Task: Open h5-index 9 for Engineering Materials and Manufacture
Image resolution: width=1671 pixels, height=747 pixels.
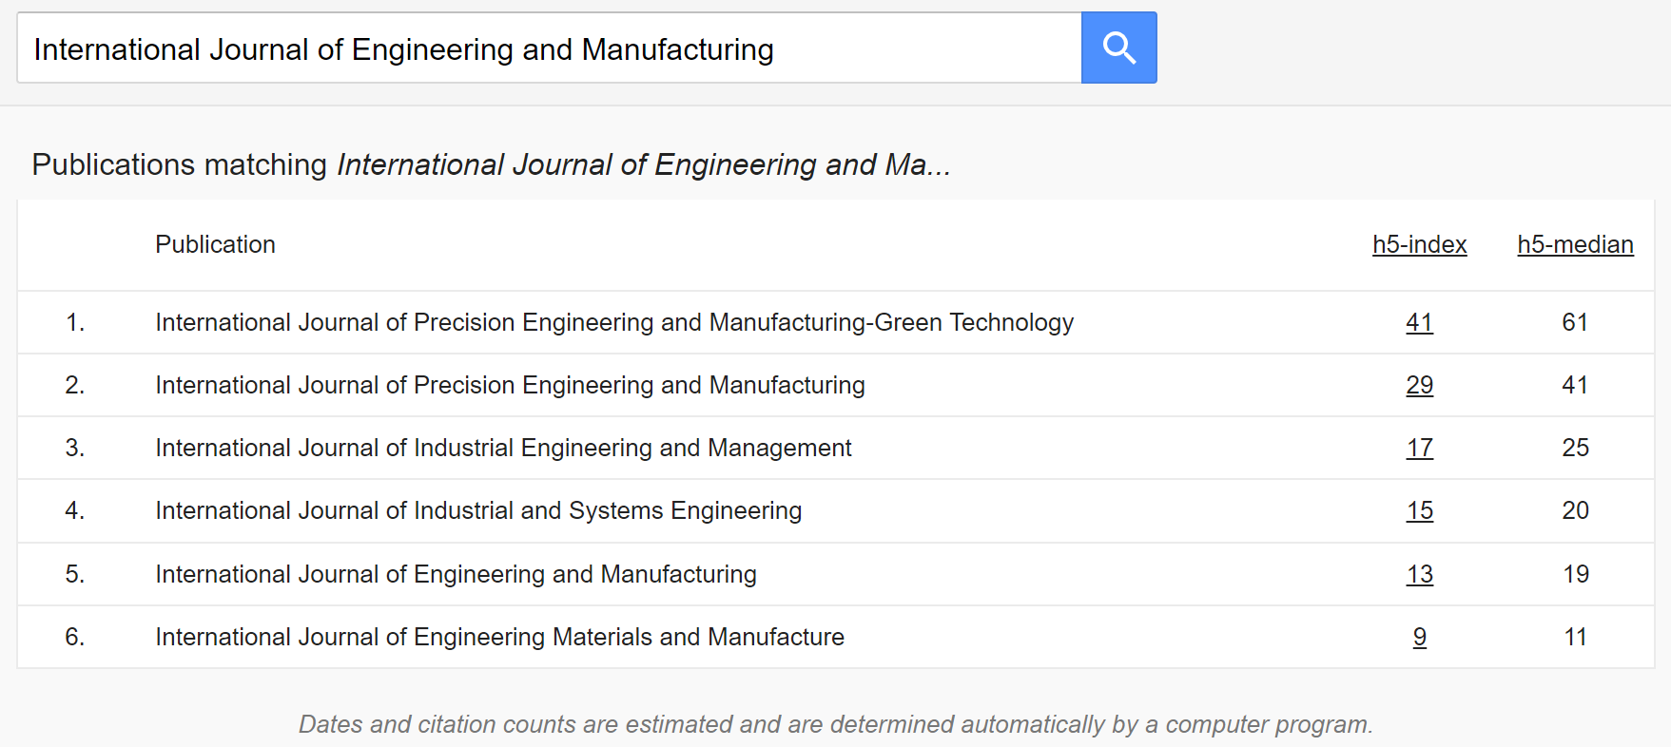Action: 1419,637
